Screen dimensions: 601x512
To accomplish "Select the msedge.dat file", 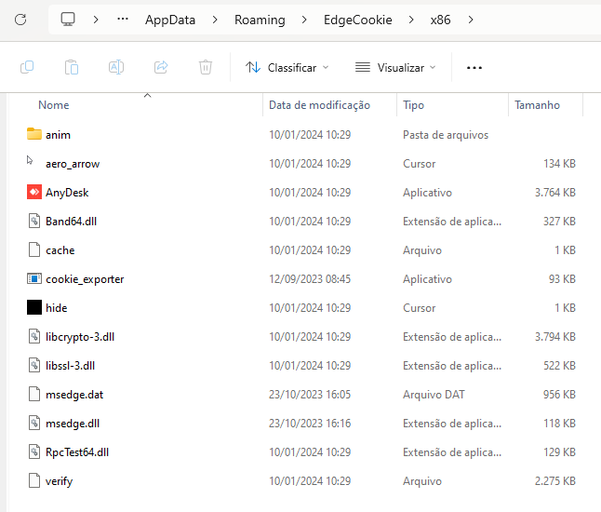I will (74, 395).
